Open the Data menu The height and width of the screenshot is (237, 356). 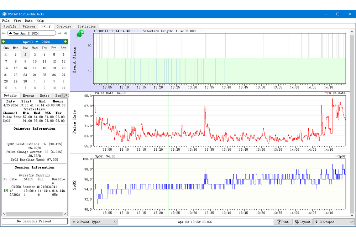(x=28, y=21)
